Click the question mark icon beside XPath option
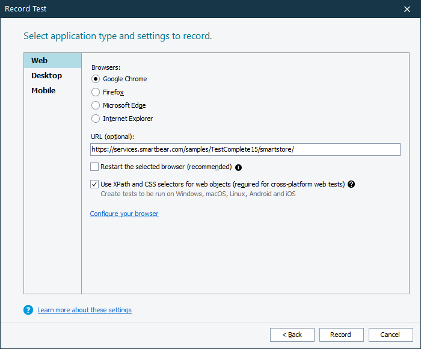 351,184
